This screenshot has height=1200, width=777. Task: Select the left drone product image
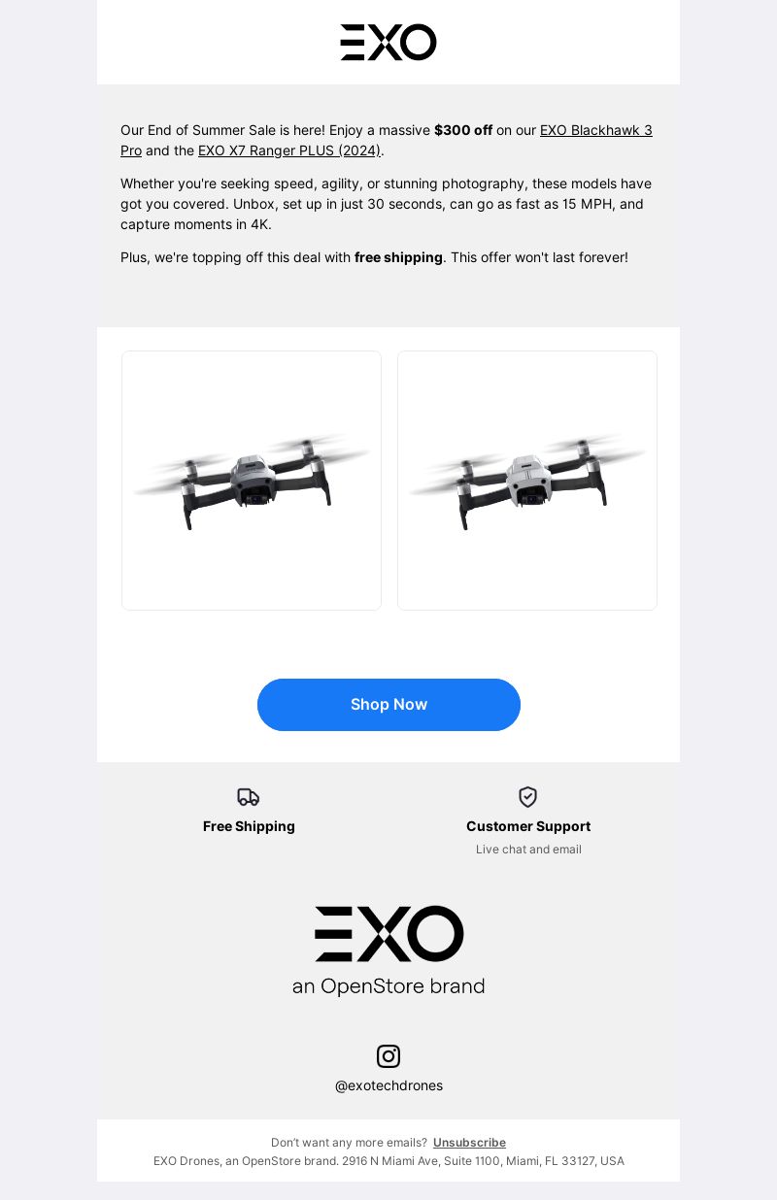pyautogui.click(x=252, y=481)
